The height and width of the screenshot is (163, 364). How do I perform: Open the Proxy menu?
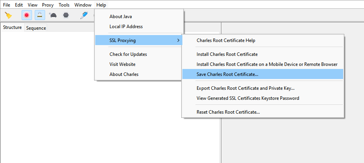click(48, 5)
